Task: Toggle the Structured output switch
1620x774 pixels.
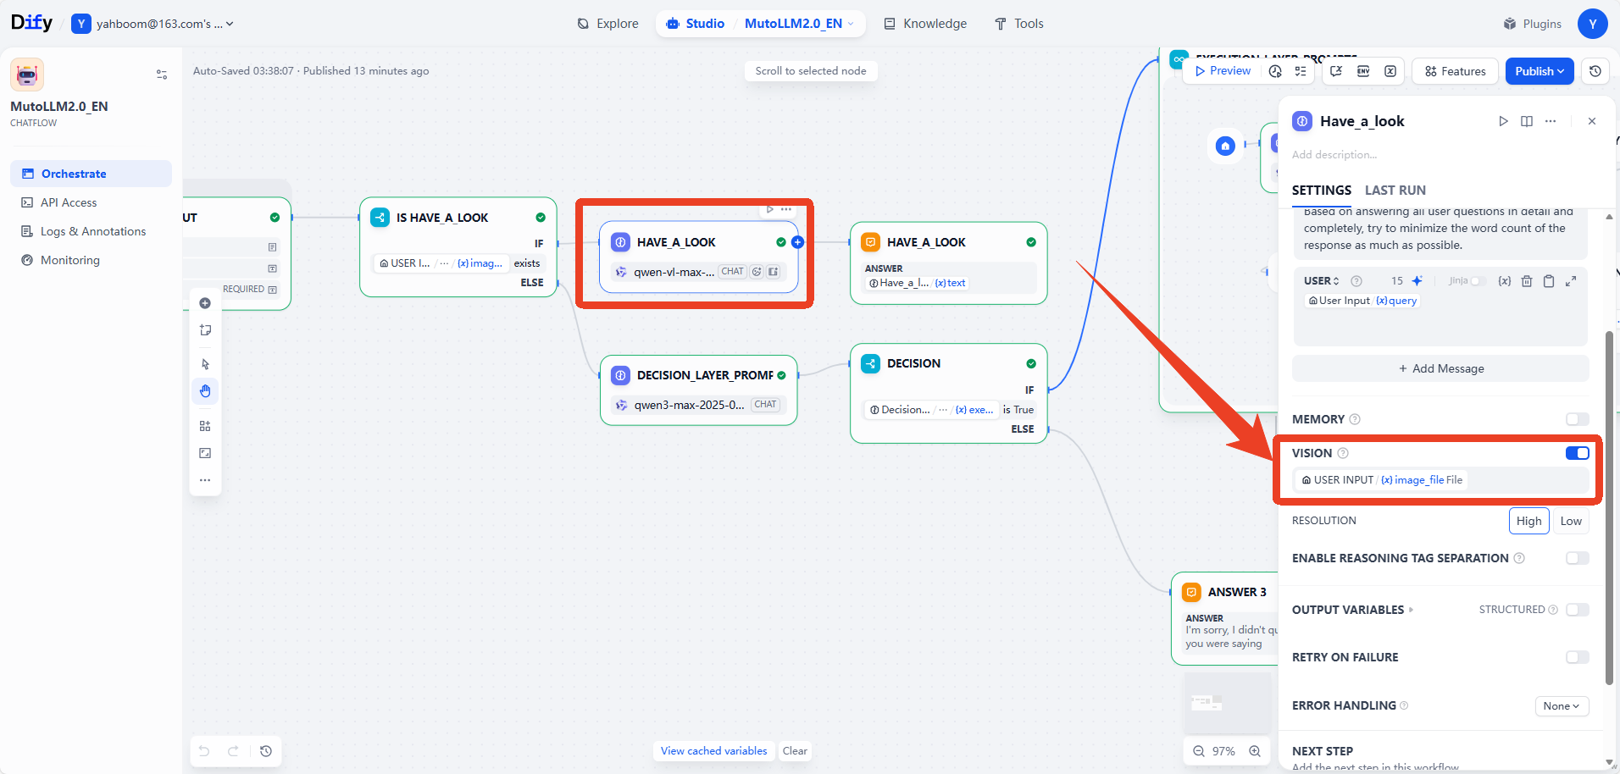Action: [1578, 610]
